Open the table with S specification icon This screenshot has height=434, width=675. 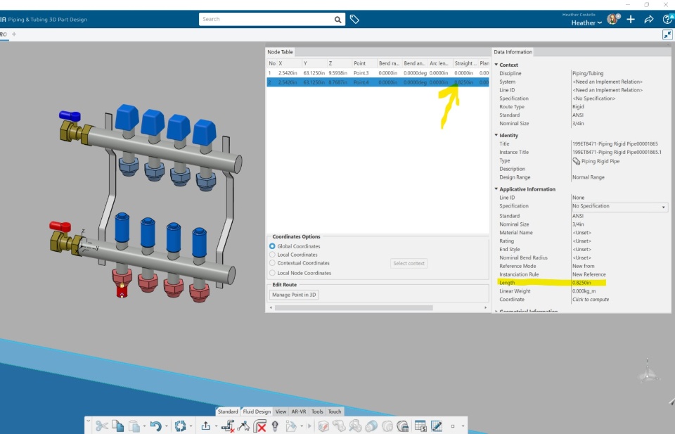[x=420, y=426]
